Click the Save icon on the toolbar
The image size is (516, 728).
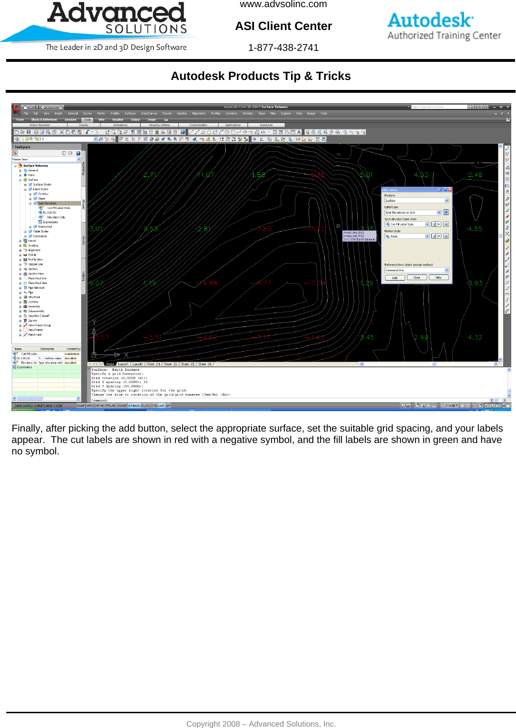pyautogui.click(x=29, y=132)
